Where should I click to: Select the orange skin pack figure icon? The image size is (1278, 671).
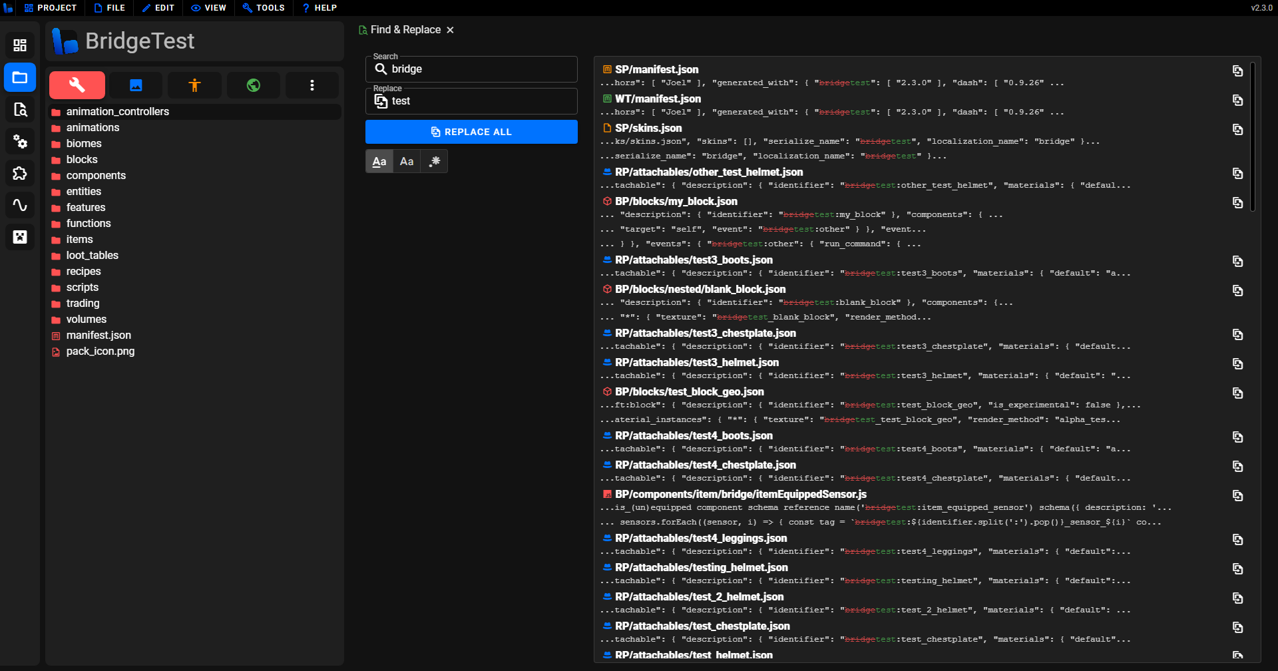tap(194, 85)
